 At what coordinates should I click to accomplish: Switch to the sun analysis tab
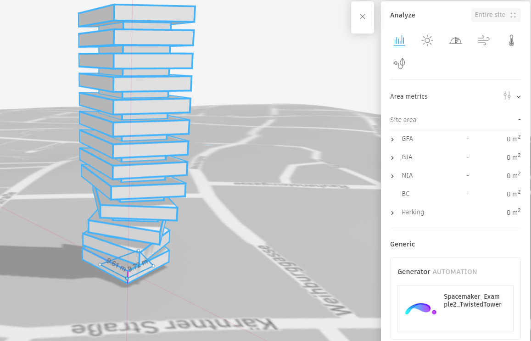pos(427,40)
